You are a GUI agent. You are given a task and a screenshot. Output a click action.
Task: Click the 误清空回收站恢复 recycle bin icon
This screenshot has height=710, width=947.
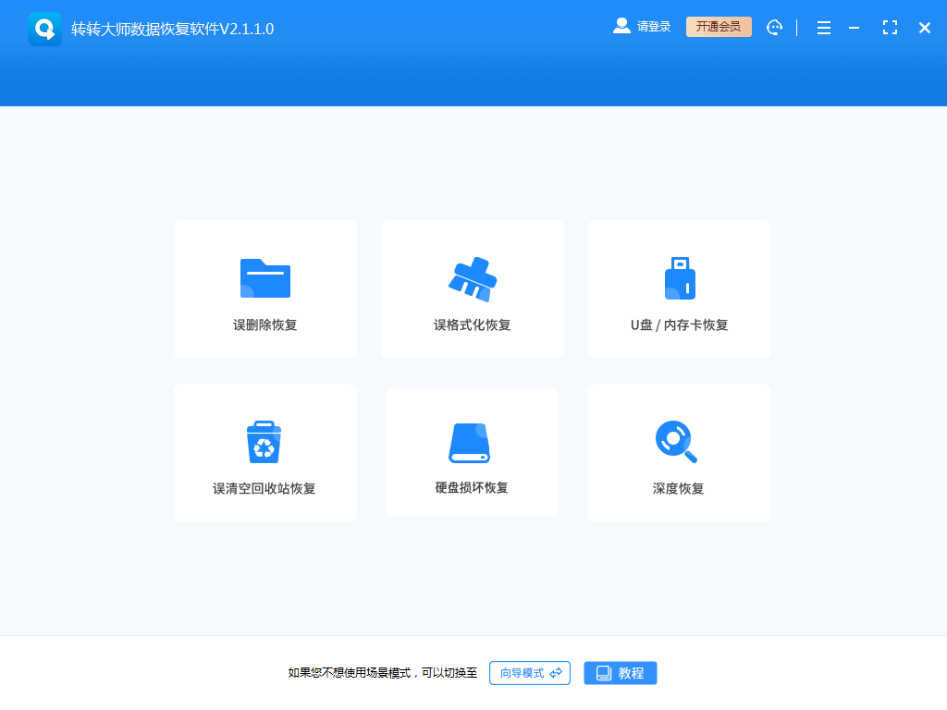click(265, 438)
